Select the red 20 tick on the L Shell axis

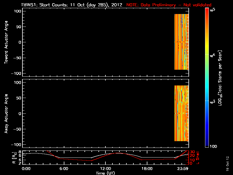(192, 156)
